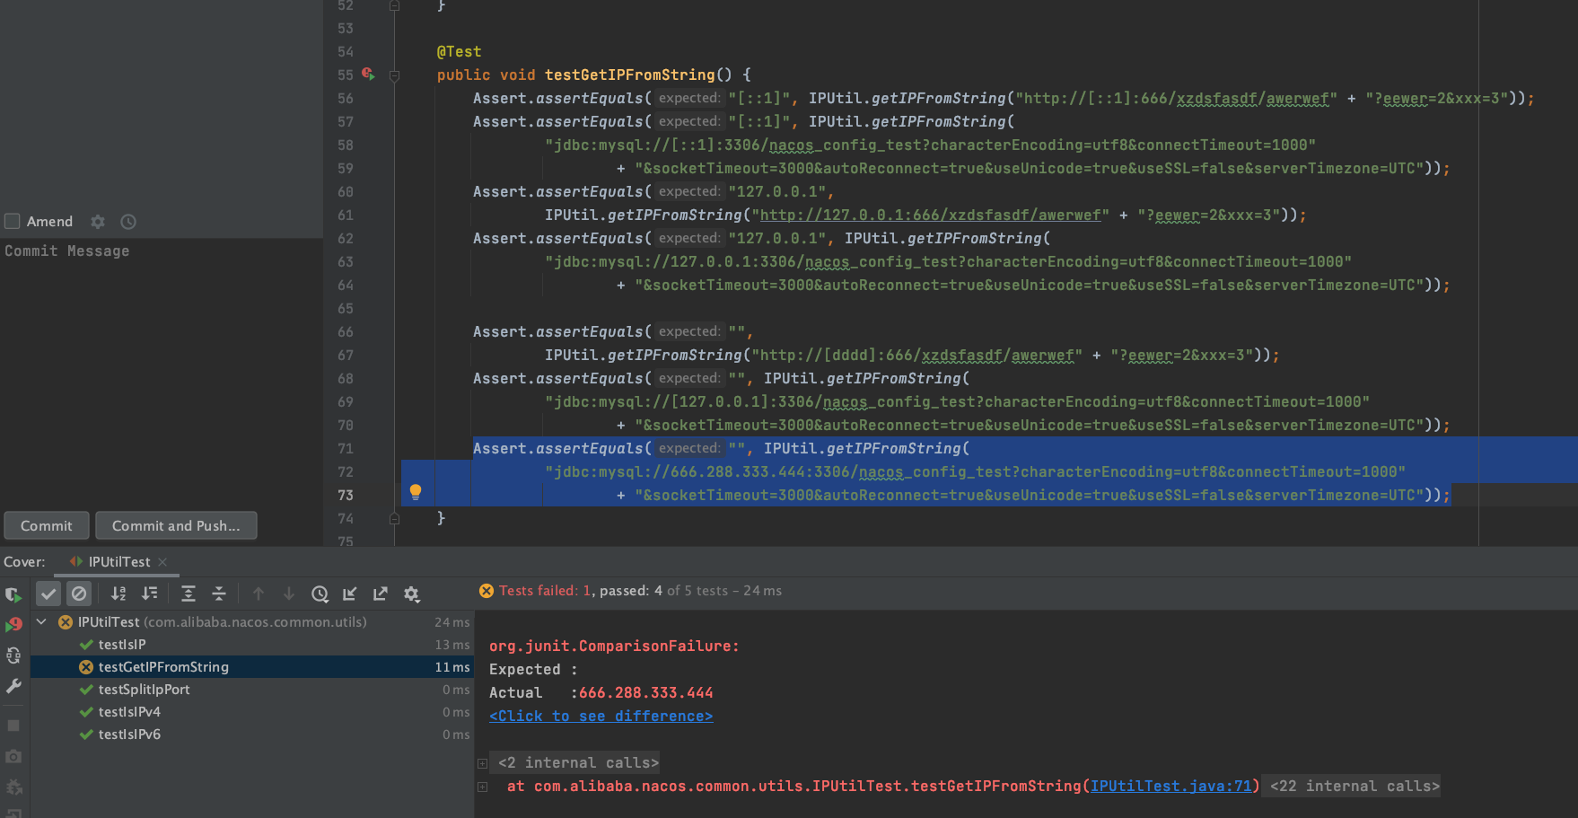Open test history clock dropdown

click(x=320, y=594)
